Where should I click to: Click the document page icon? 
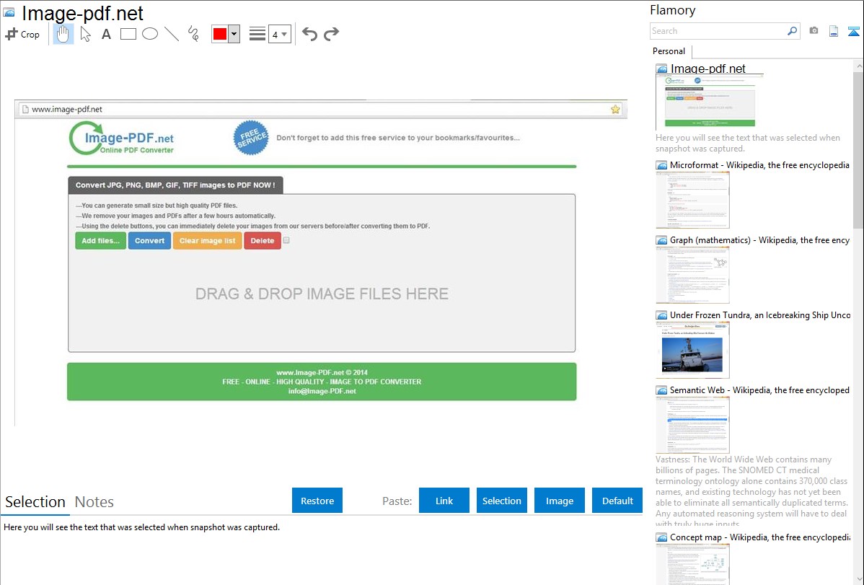coord(834,31)
